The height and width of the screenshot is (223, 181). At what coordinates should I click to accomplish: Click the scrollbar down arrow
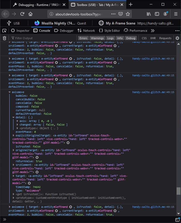coord(179,213)
